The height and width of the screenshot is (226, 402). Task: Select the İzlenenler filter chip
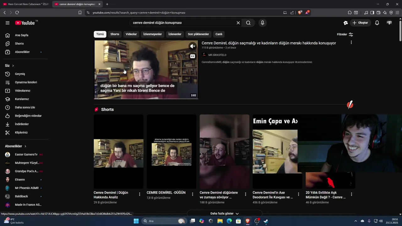(175, 34)
